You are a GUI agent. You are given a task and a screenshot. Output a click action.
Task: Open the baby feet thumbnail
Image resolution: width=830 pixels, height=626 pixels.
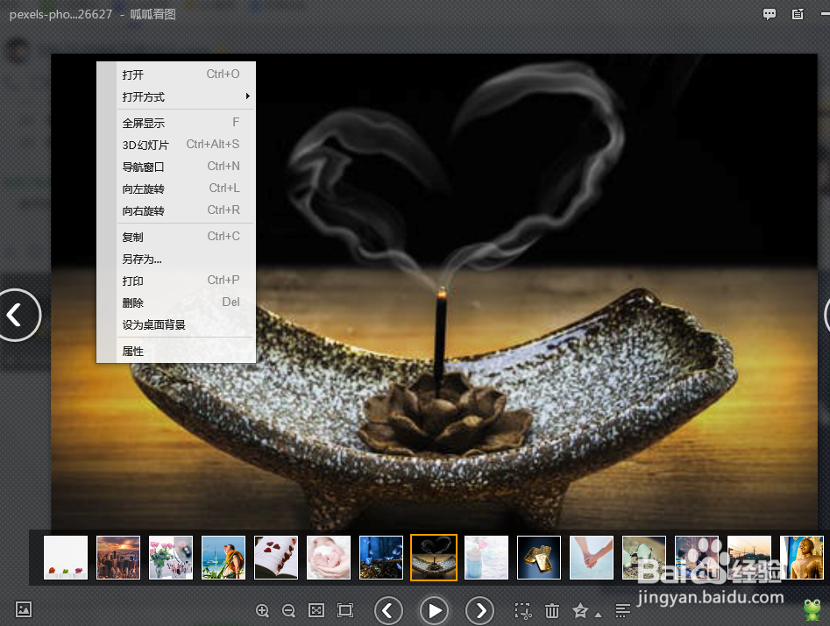click(x=329, y=557)
